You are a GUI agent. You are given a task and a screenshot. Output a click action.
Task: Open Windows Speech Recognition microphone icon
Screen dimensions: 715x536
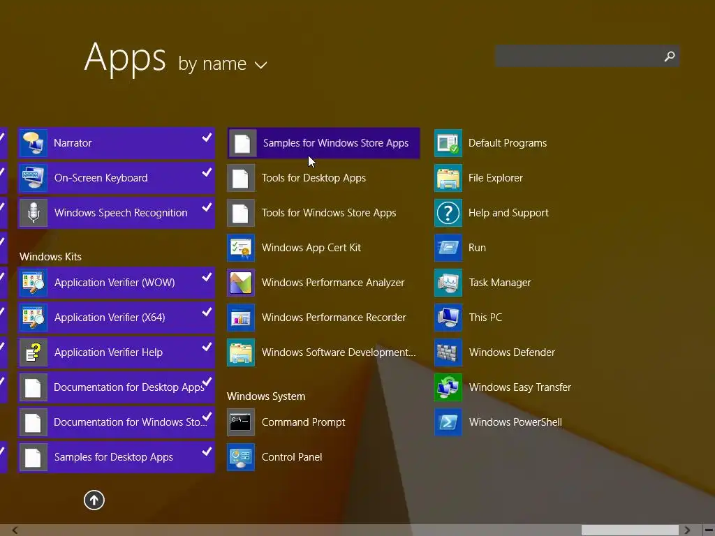pyautogui.click(x=34, y=213)
